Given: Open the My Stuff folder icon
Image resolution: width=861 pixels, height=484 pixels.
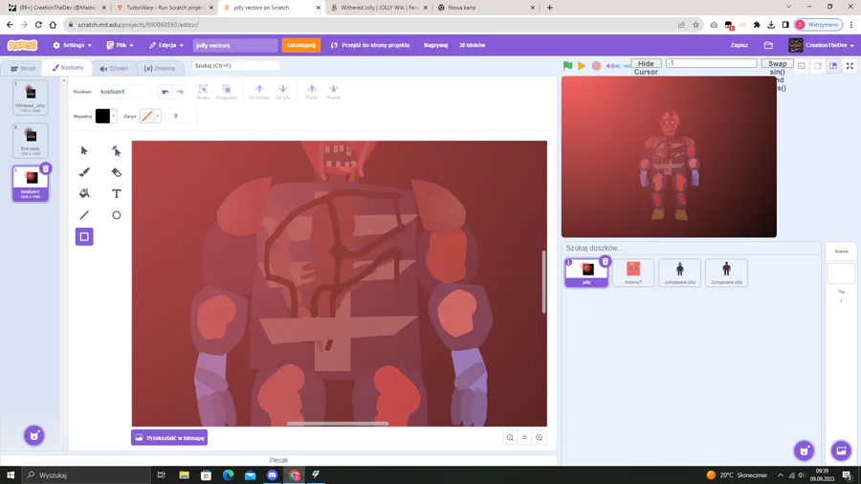Looking at the screenshot, I should [768, 45].
